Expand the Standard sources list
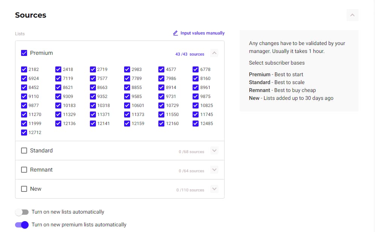The width and height of the screenshot is (375, 232). coord(214,151)
